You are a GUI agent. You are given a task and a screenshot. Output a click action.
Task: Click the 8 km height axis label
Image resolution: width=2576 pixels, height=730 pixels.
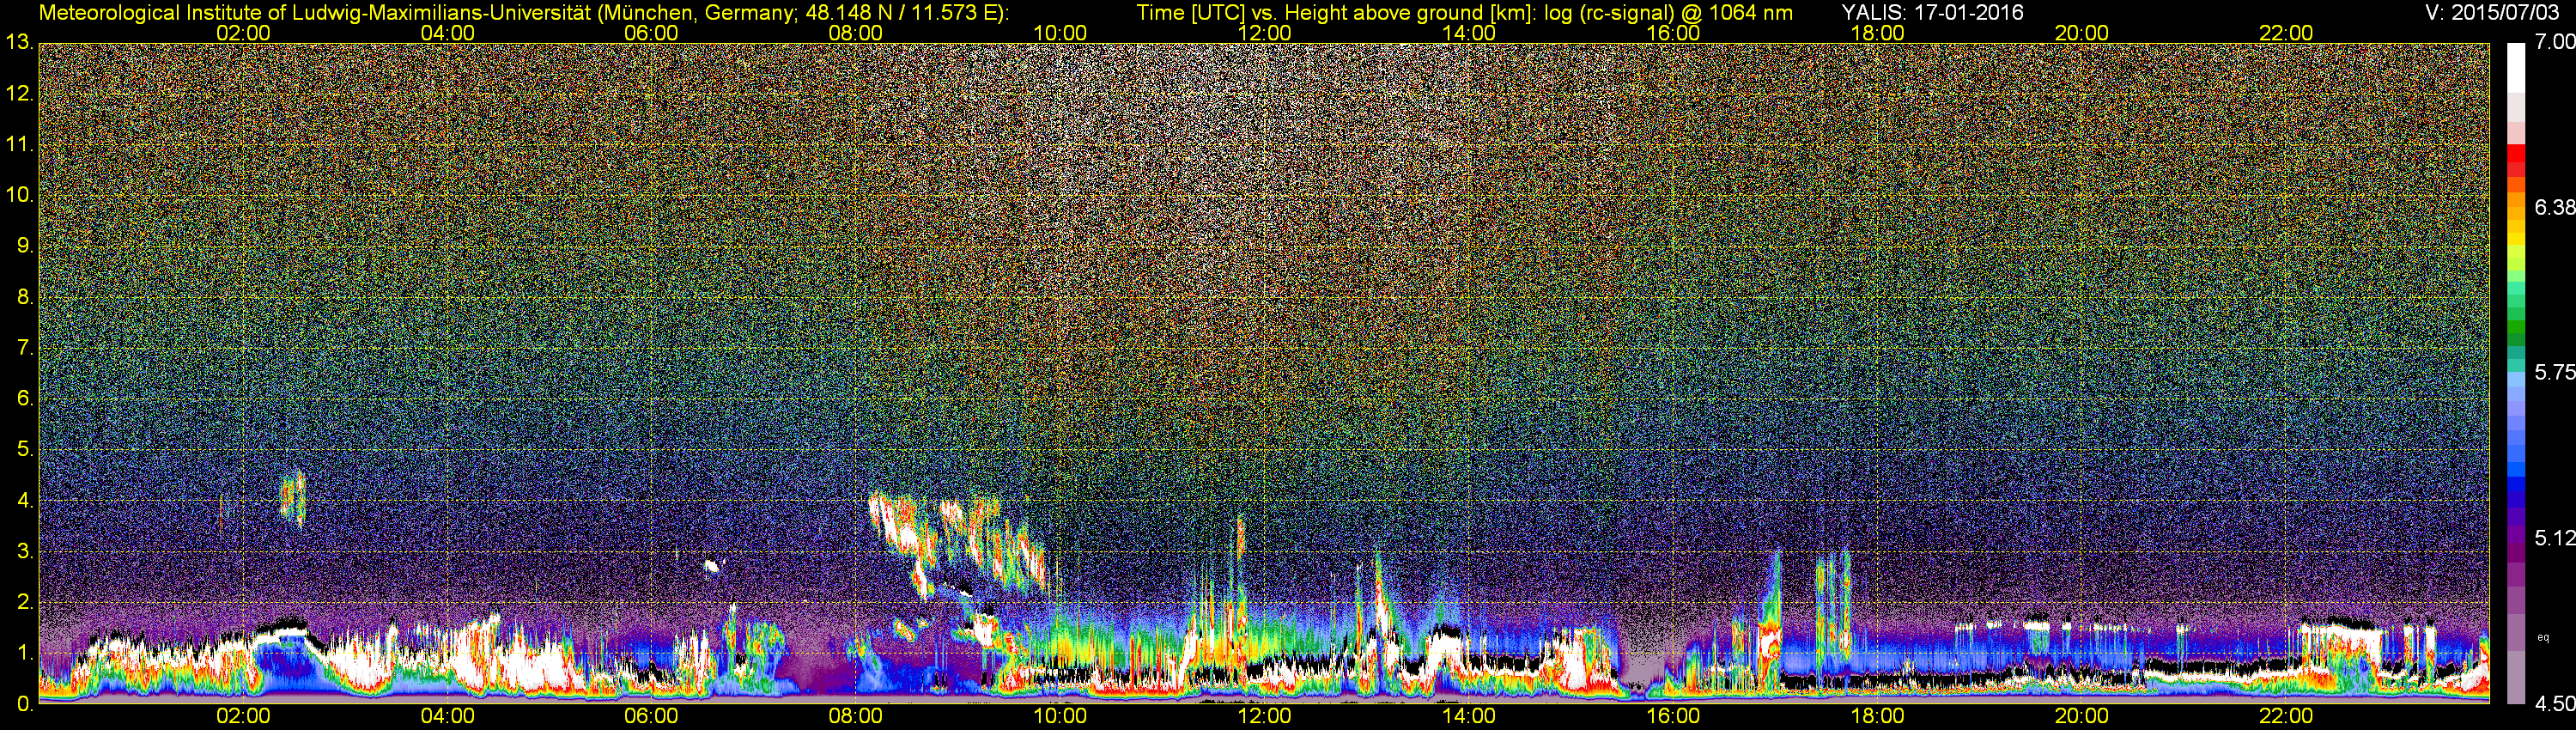tap(25, 296)
